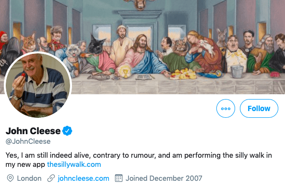Click the chain link icon
Viewport: 285px width, 188px height.
51,178
